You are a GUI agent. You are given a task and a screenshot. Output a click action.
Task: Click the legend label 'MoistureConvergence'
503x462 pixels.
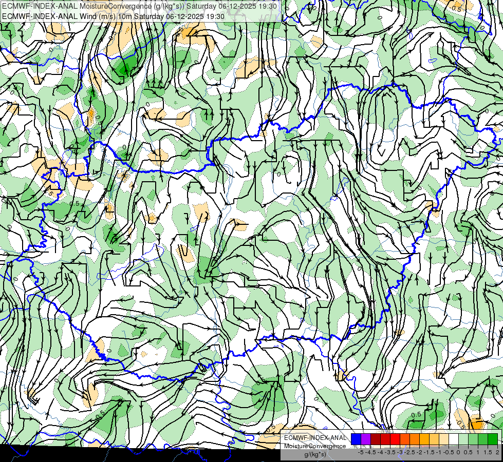(x=315, y=446)
